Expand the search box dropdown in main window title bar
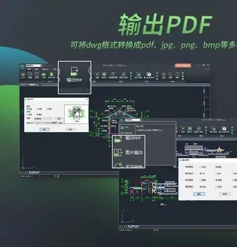The height and width of the screenshot is (247, 237). [41, 65]
